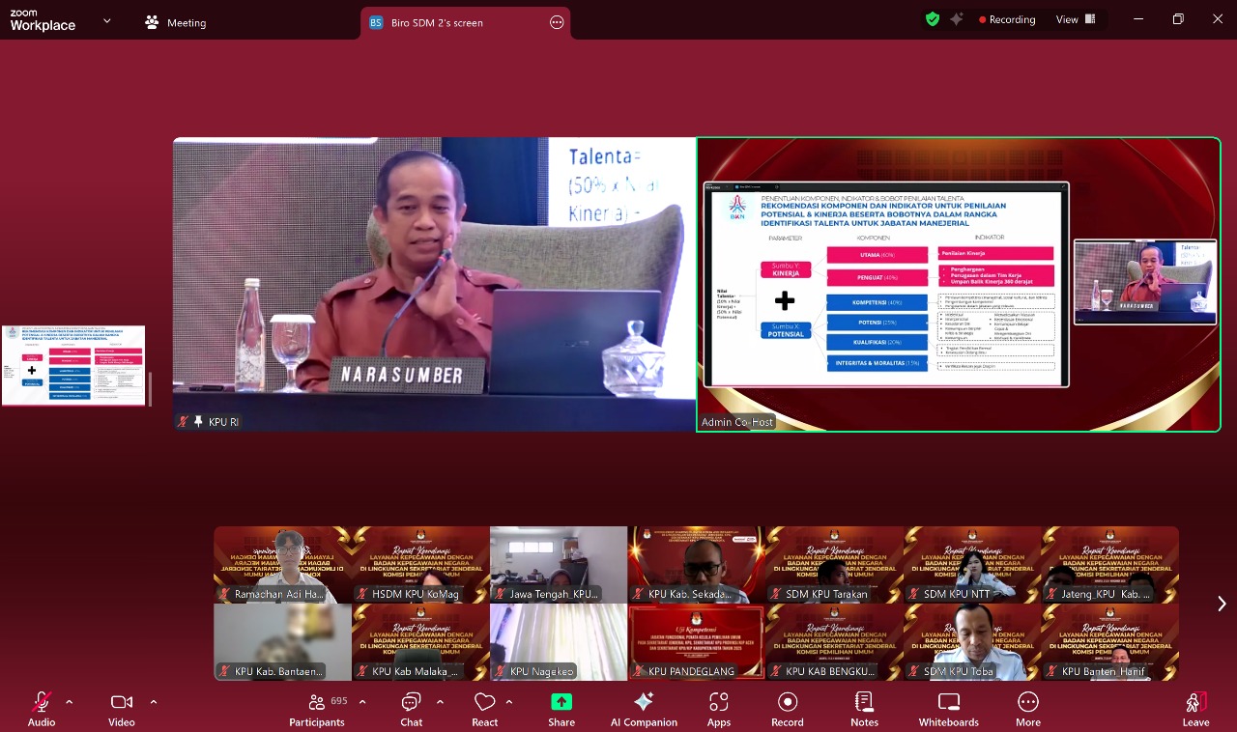Expand the video options chevron
1237x732 pixels.
coord(153,702)
